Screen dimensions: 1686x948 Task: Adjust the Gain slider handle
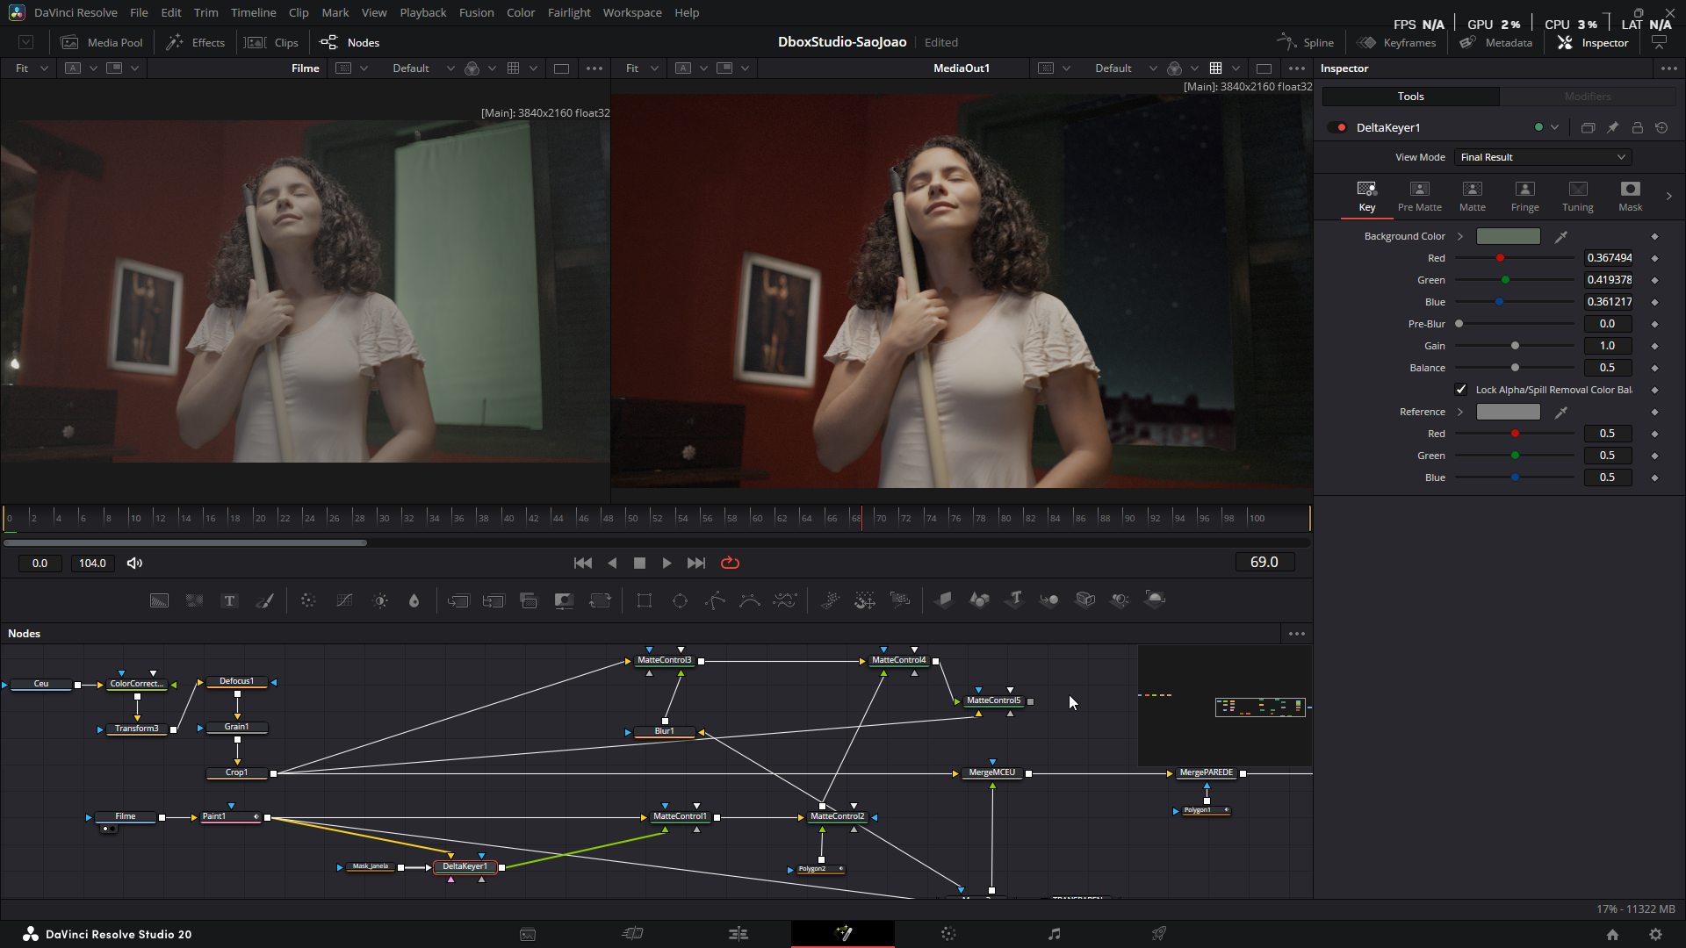(x=1515, y=347)
